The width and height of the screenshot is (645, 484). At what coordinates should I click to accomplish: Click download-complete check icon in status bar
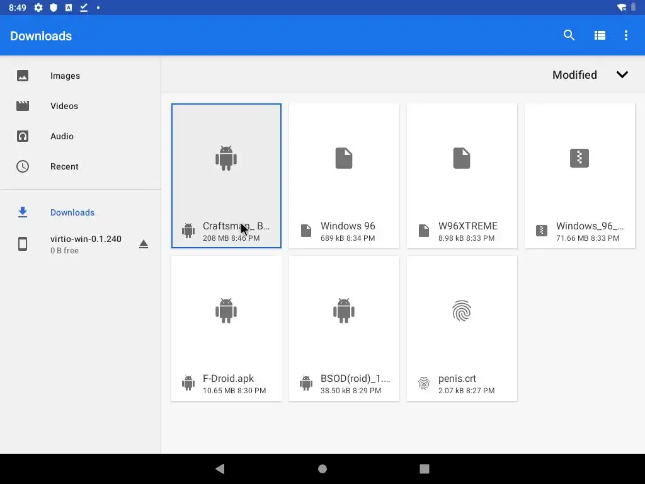[x=84, y=8]
